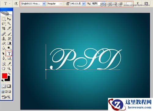
Task: Choose Full Screen Mode
Action: (x=9, y=92)
